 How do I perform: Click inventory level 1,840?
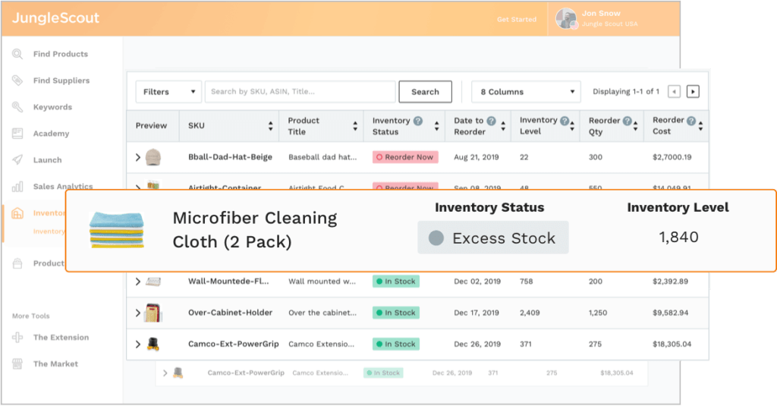[x=678, y=238]
